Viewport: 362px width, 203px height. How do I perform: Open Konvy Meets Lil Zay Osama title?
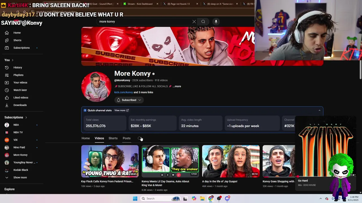(x=165, y=183)
